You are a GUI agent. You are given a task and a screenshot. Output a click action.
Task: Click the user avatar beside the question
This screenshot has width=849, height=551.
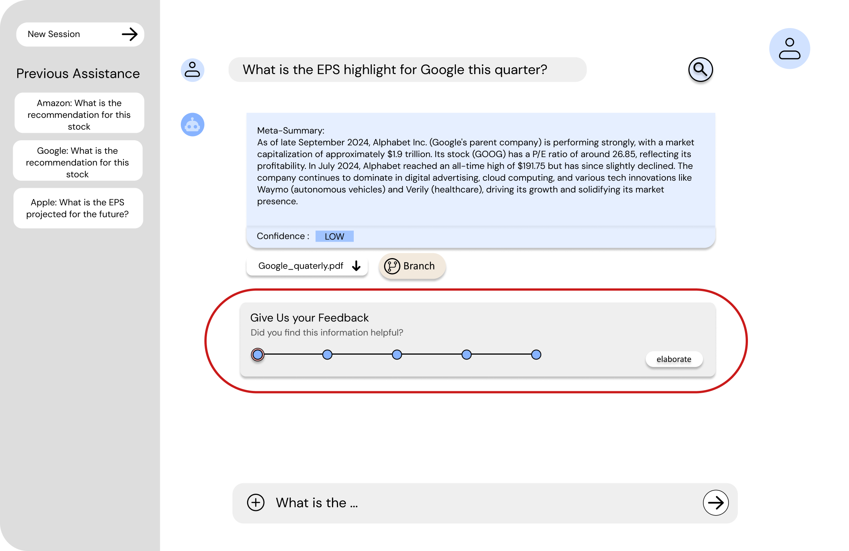click(192, 70)
